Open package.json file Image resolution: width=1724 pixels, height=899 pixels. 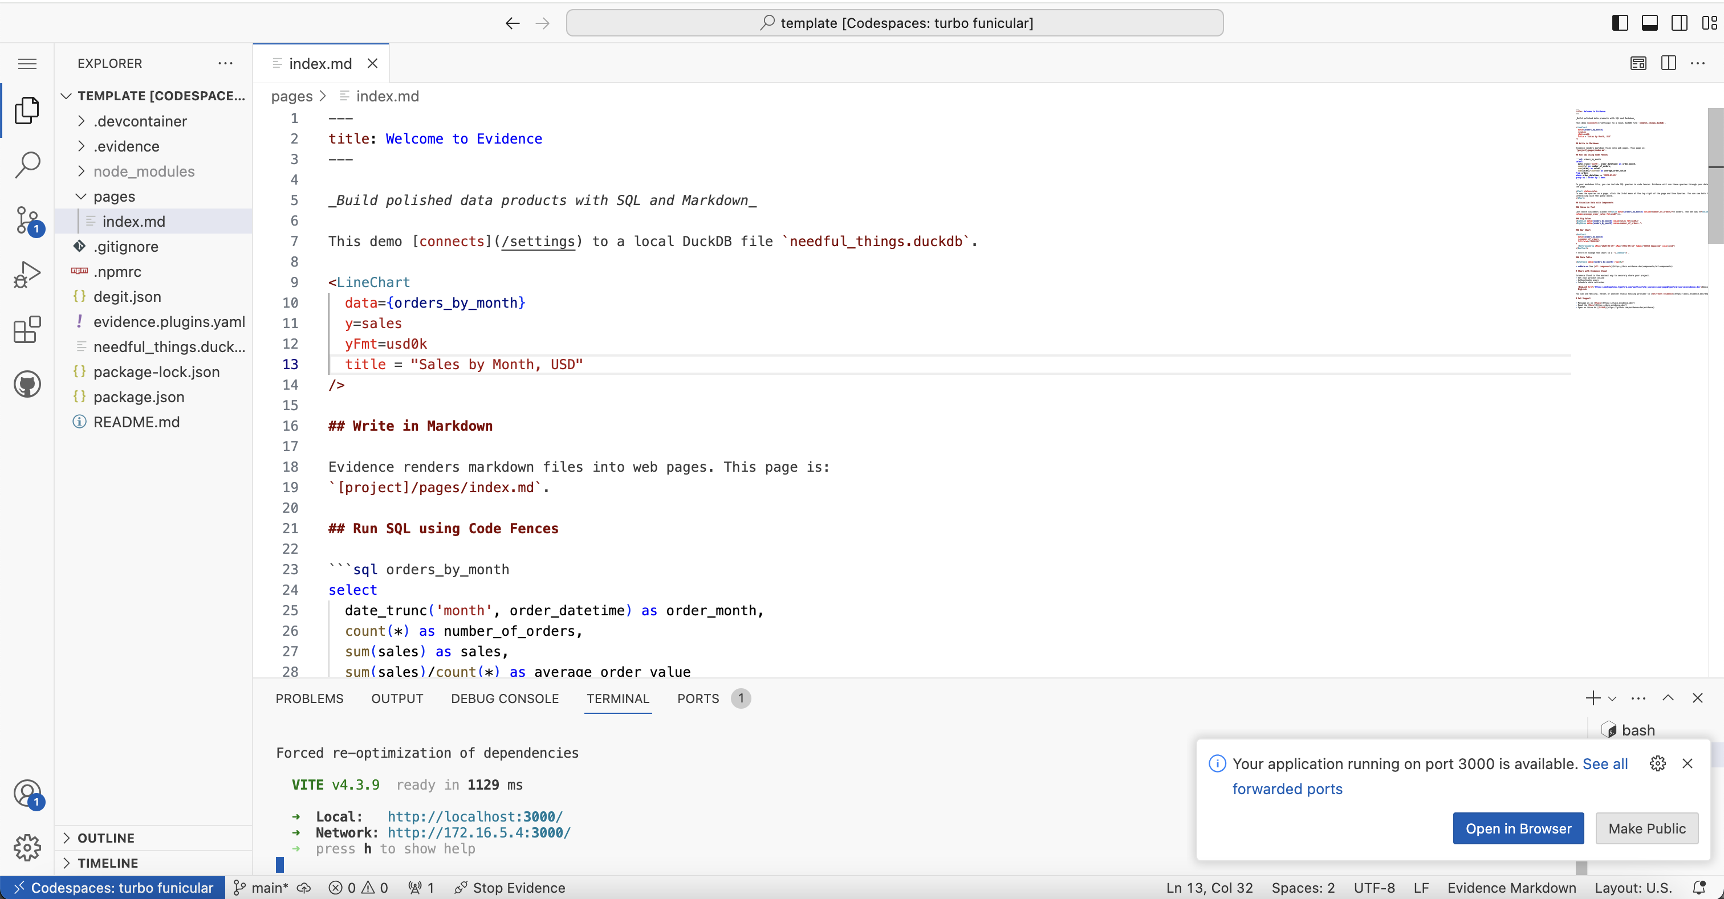click(x=153, y=397)
